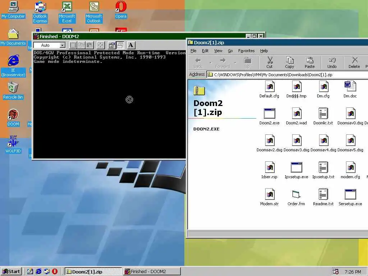Click the Cut toolbar button
The height and width of the screenshot is (276, 368).
coord(270,63)
